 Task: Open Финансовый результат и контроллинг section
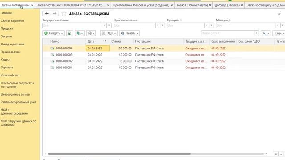(x=17, y=85)
